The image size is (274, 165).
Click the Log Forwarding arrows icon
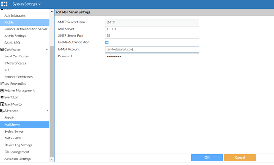pos(2,84)
